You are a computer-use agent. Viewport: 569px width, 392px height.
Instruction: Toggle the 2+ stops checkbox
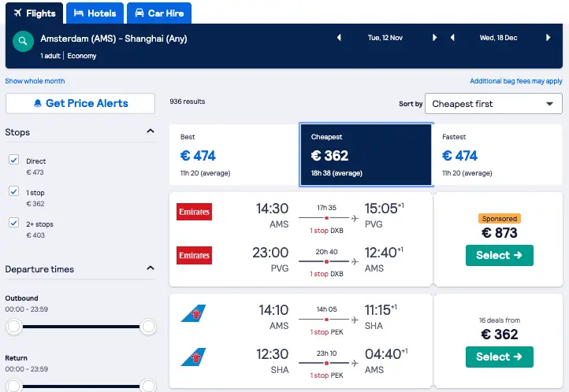click(13, 223)
